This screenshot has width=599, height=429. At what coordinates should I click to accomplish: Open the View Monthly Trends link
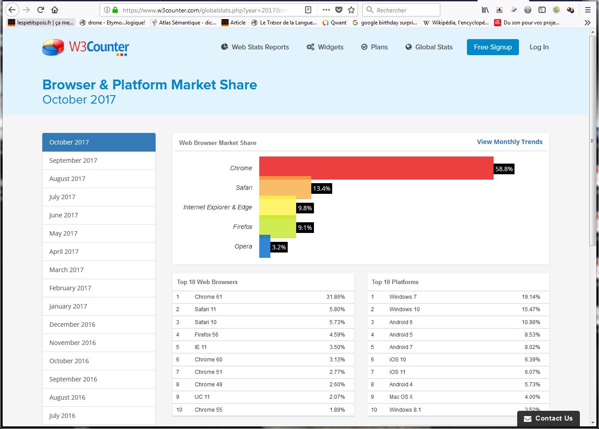tap(509, 142)
